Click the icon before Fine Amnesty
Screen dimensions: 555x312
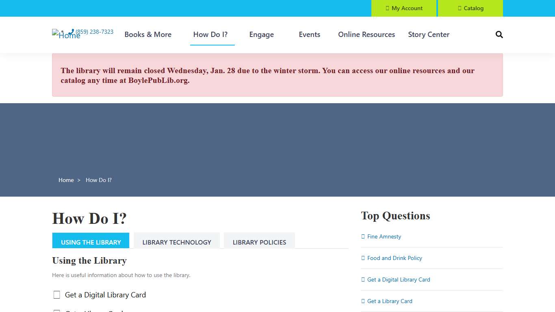[x=363, y=236]
